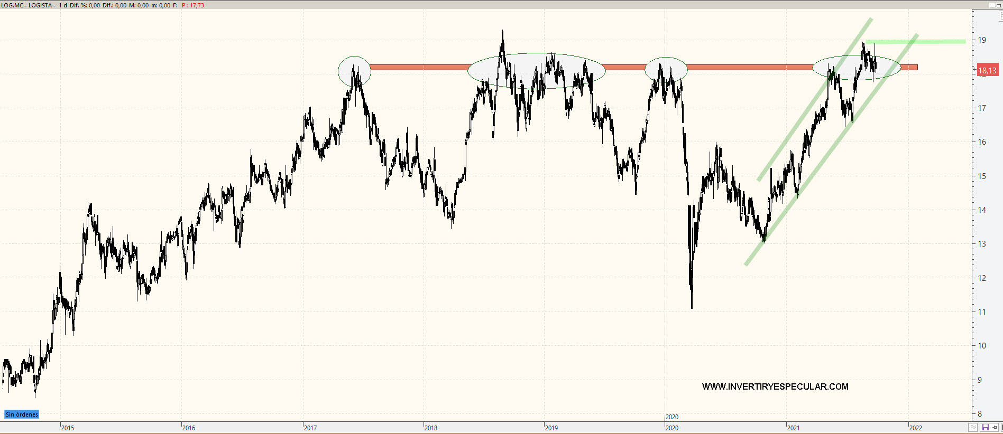Click the 14 level on the price axis

click(982, 210)
